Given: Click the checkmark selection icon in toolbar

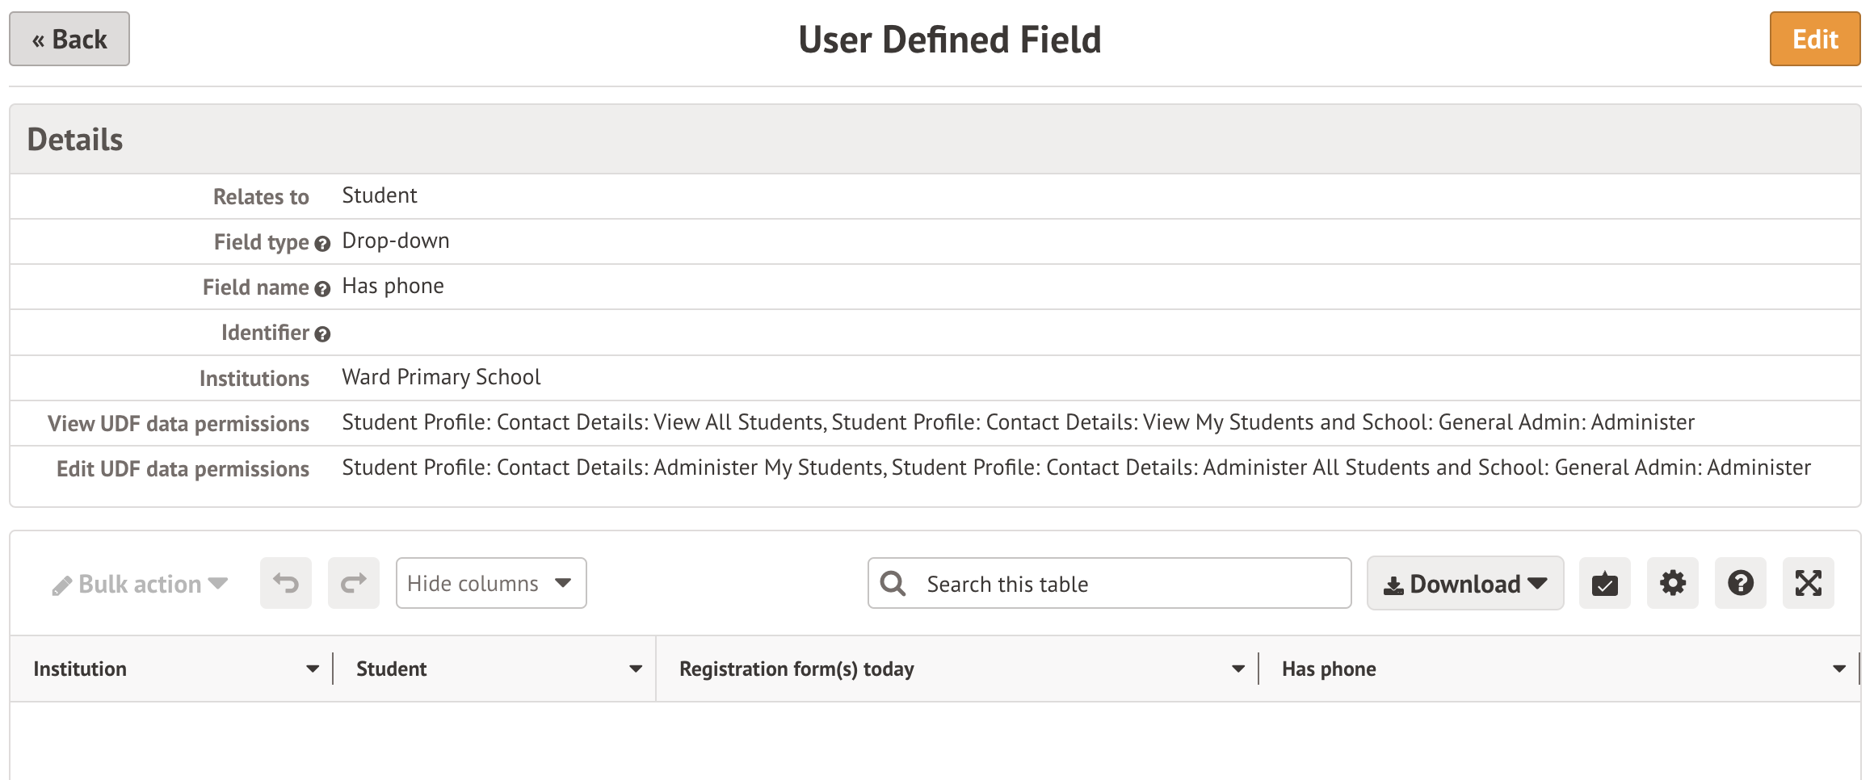Looking at the screenshot, I should [x=1604, y=583].
